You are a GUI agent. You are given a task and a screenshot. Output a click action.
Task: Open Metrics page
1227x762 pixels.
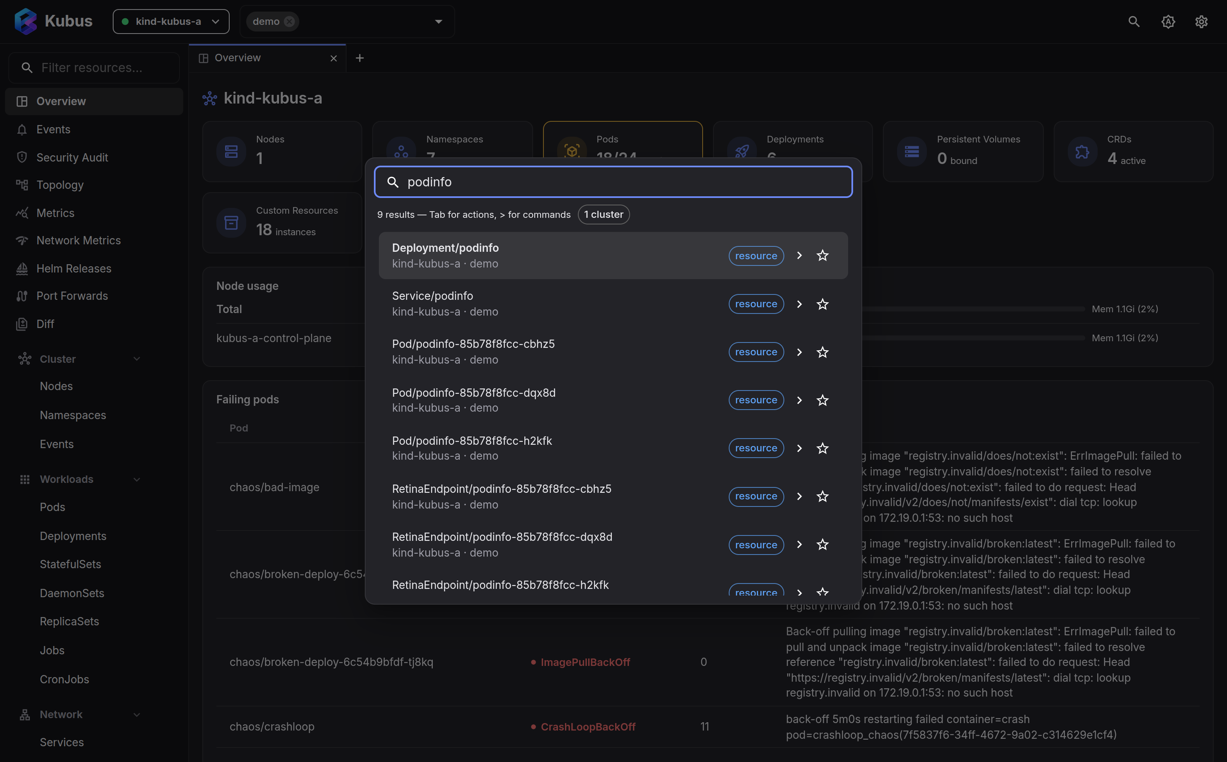(x=95, y=213)
